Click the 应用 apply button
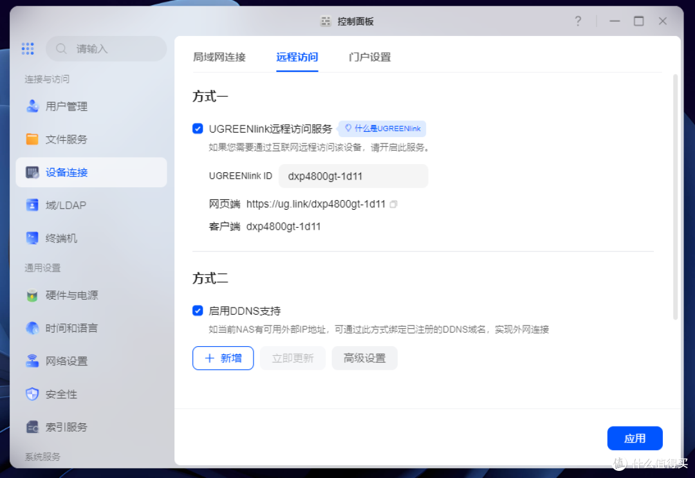 click(635, 438)
